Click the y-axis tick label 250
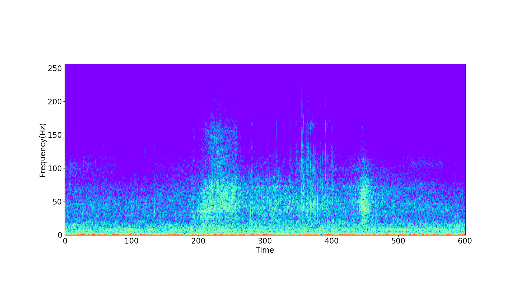This screenshot has width=517, height=296. [x=55, y=68]
